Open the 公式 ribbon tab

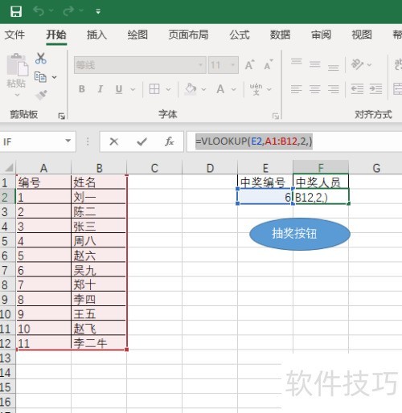(x=240, y=35)
